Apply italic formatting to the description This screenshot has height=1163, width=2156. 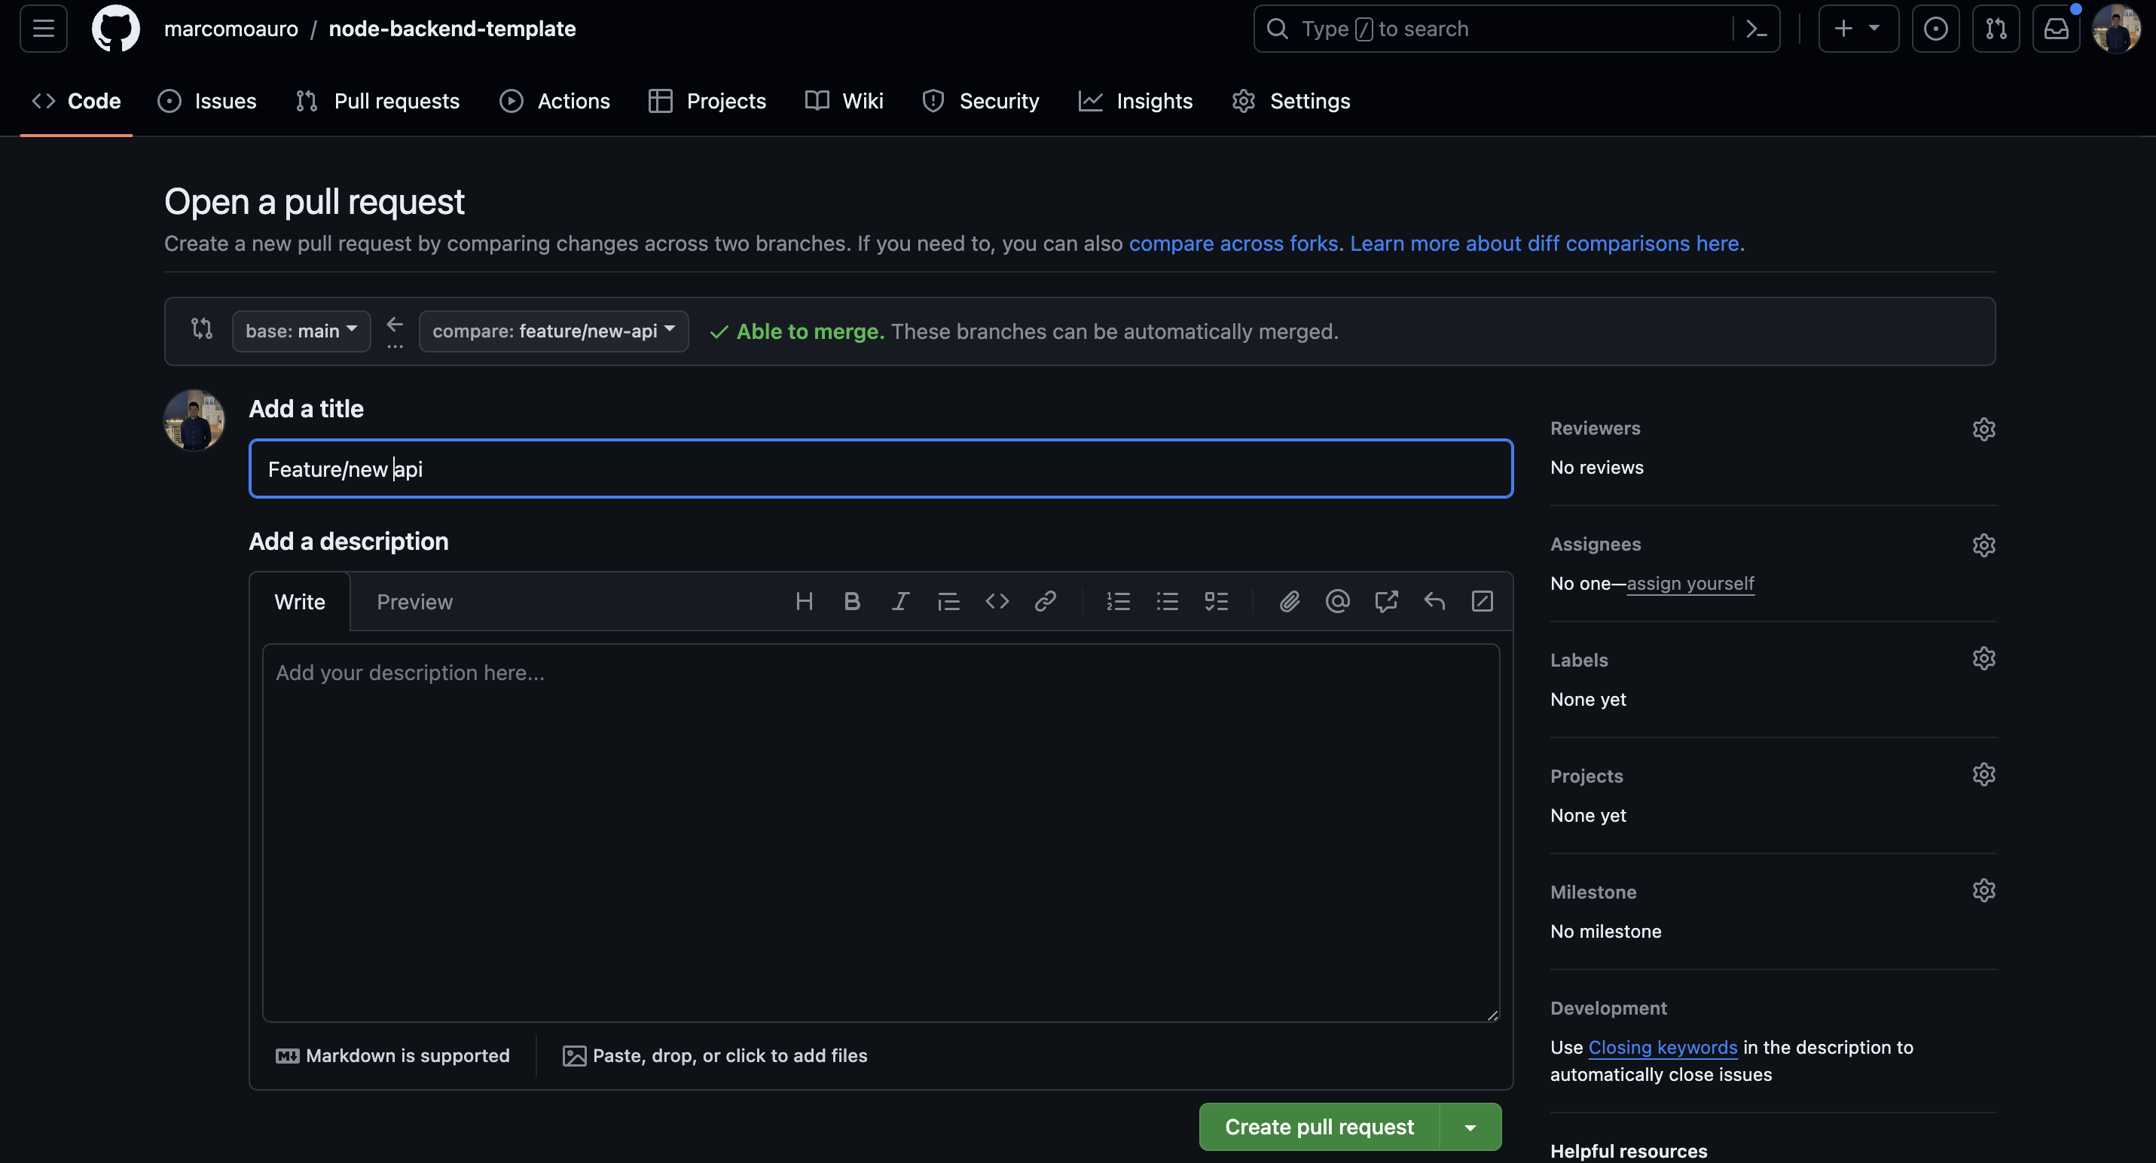900,601
